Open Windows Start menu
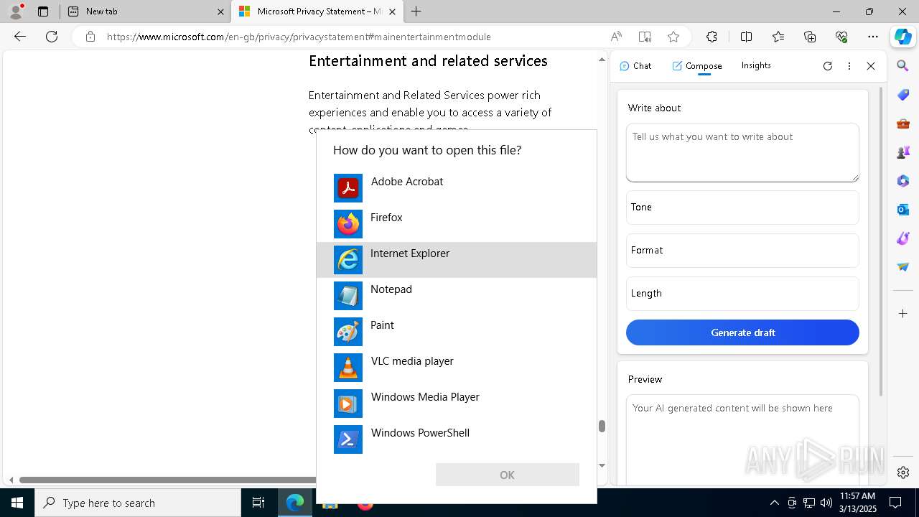 pos(17,503)
